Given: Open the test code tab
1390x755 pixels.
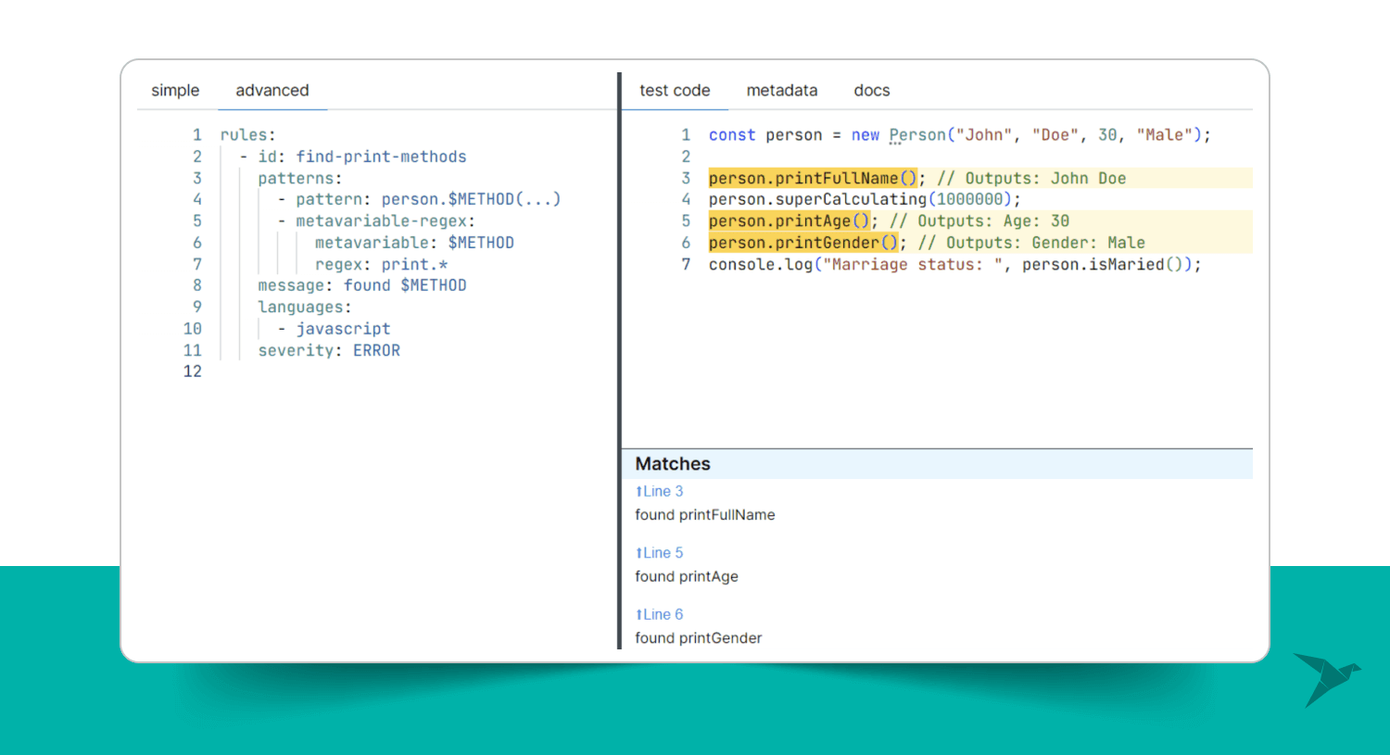Looking at the screenshot, I should tap(675, 90).
